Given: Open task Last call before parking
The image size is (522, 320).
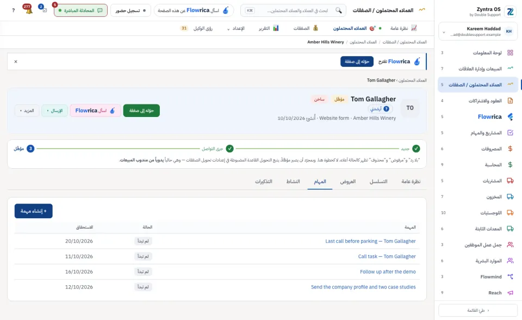Looking at the screenshot, I should 370,241.
